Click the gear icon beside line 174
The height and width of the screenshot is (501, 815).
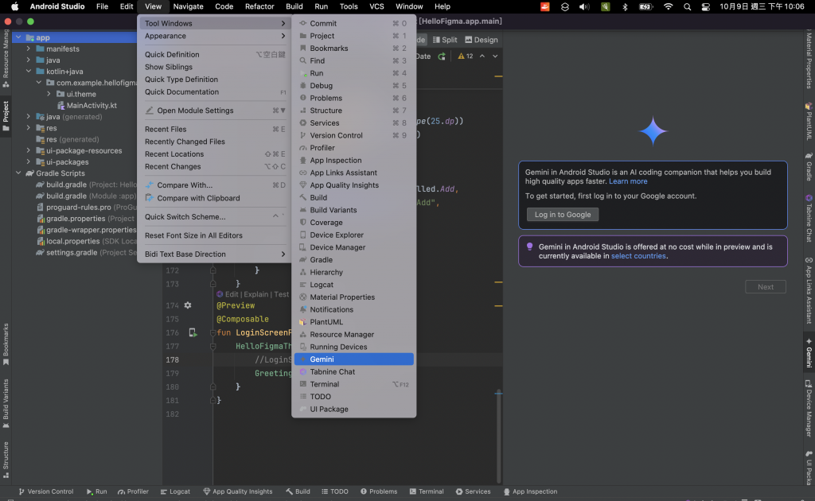tap(188, 305)
